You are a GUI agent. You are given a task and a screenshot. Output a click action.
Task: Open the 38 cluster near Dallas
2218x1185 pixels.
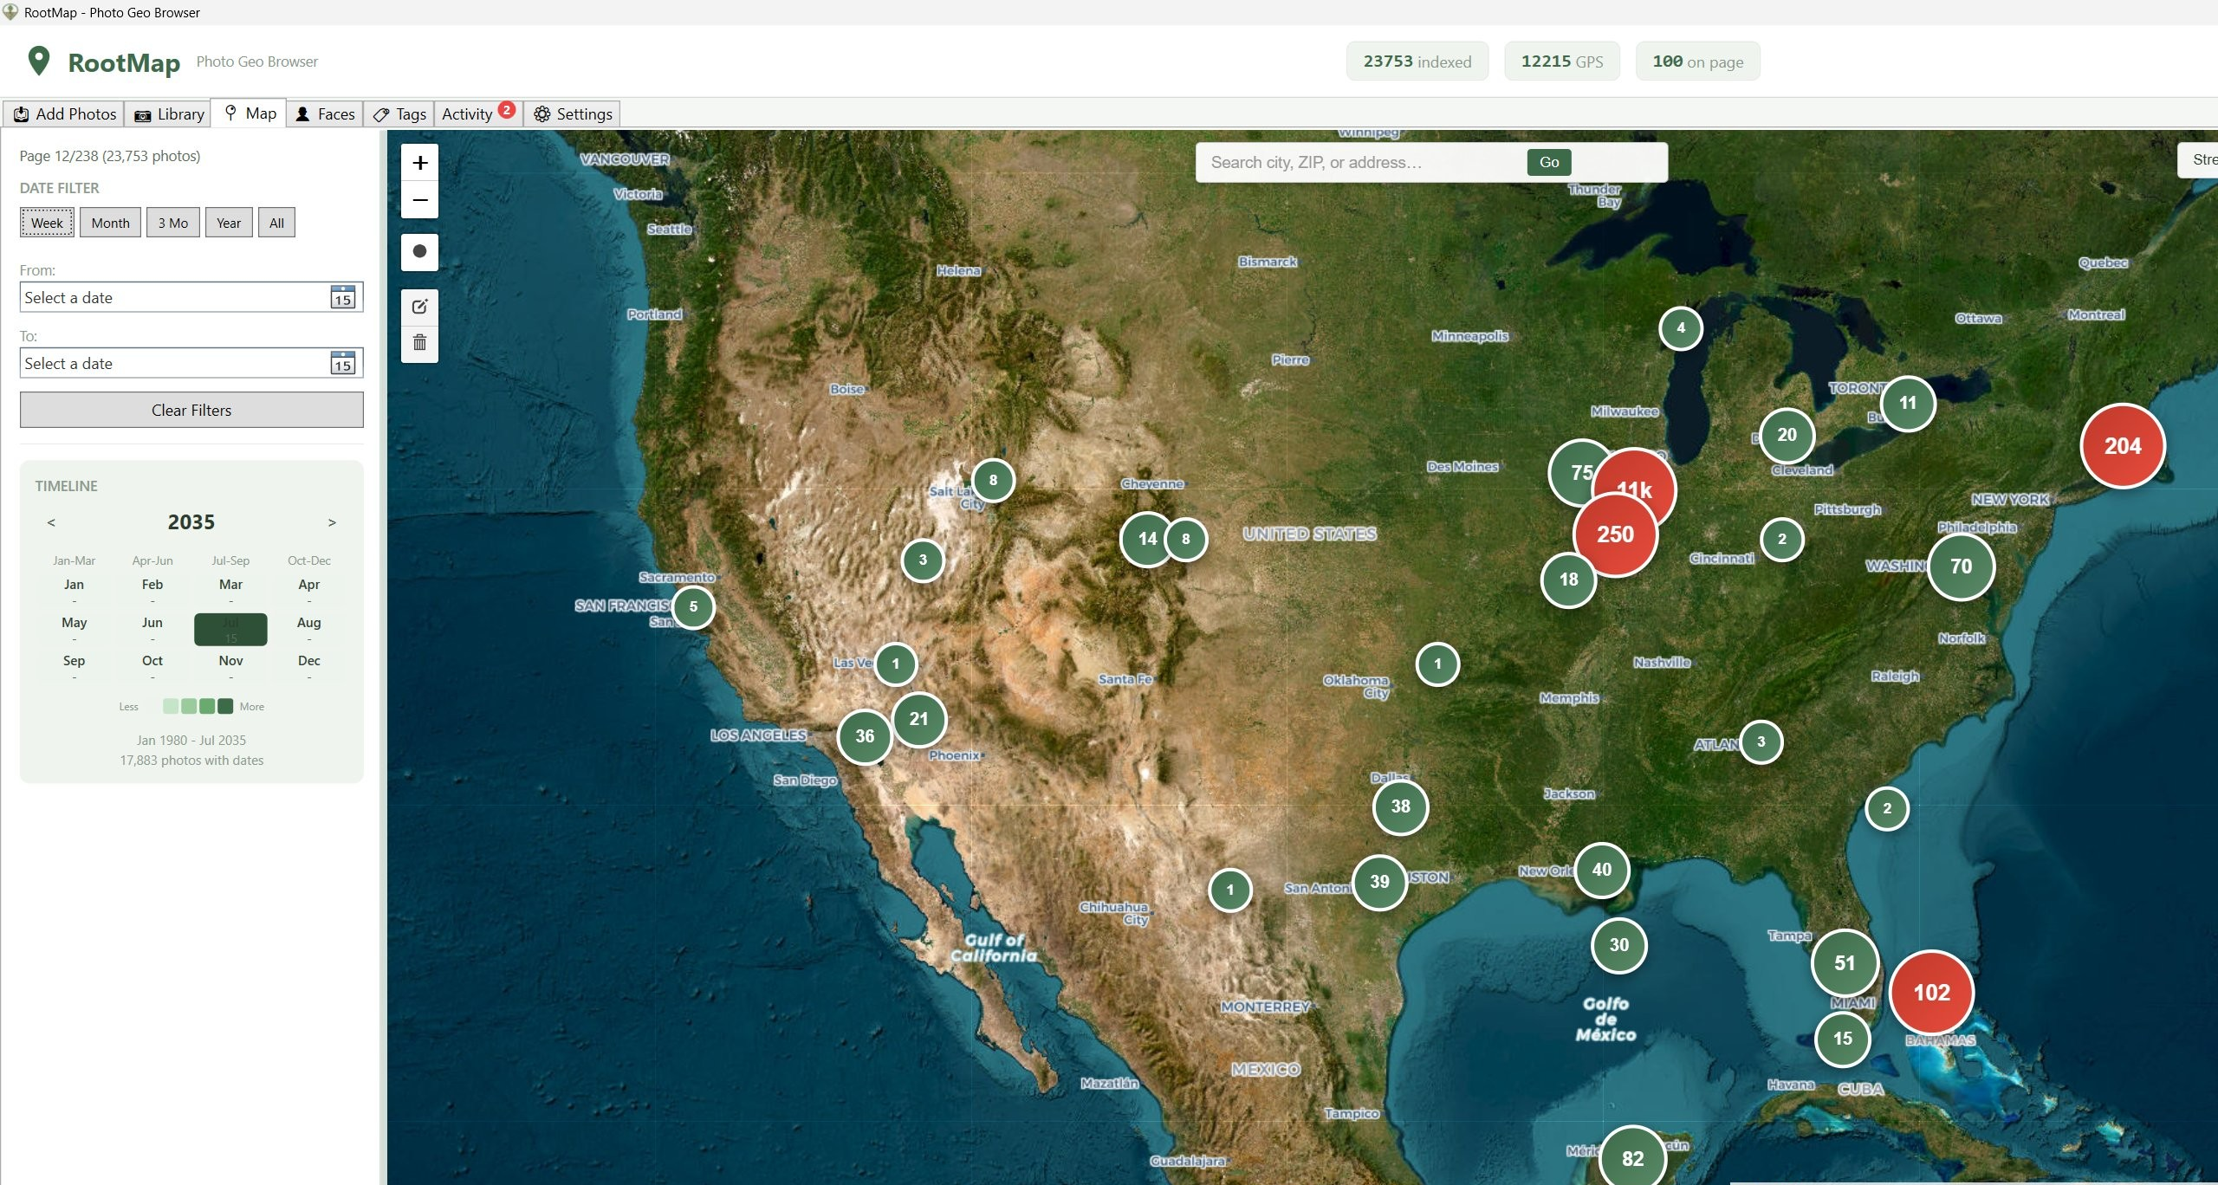click(1401, 806)
